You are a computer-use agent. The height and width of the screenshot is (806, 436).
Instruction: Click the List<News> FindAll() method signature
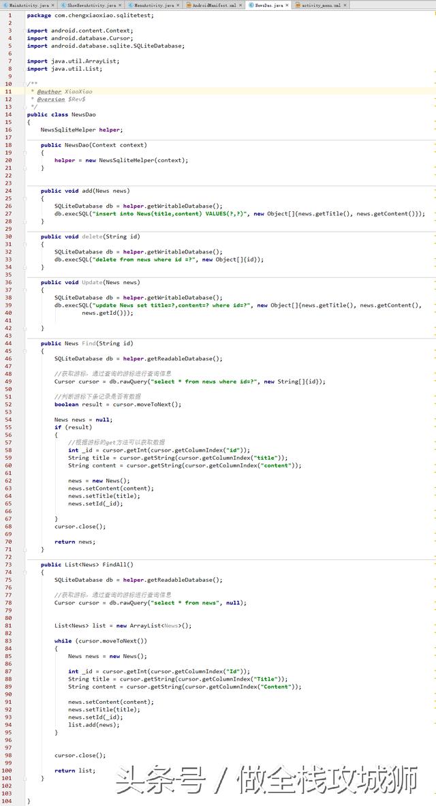click(87, 564)
